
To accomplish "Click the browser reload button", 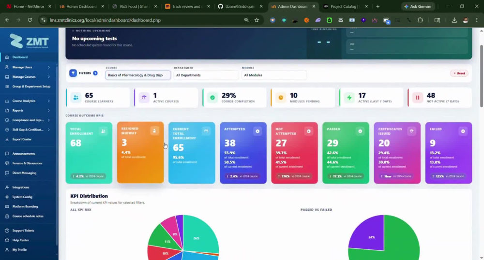I will [30, 20].
